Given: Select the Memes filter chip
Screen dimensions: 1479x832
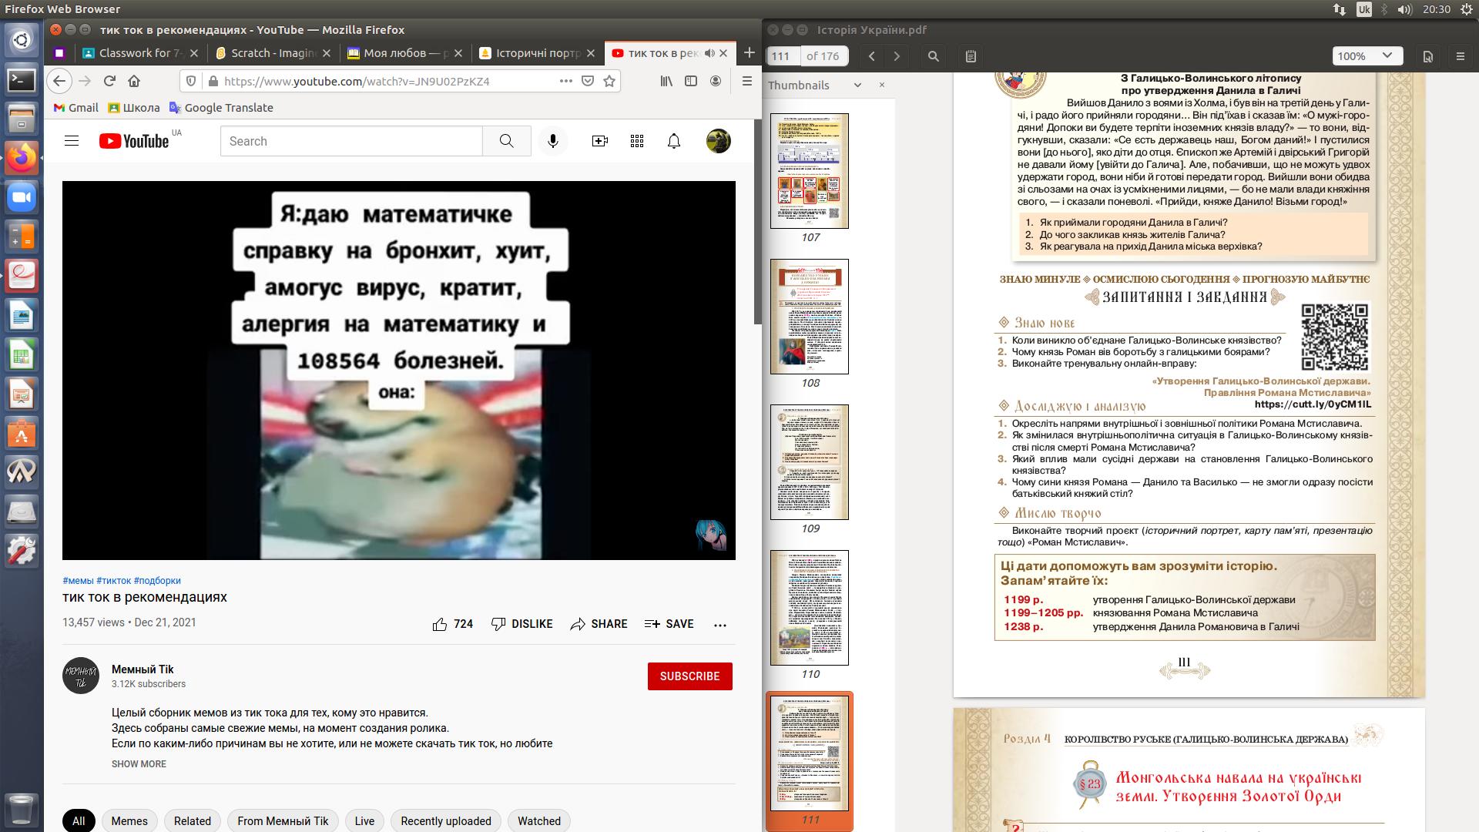Looking at the screenshot, I should coord(129,821).
